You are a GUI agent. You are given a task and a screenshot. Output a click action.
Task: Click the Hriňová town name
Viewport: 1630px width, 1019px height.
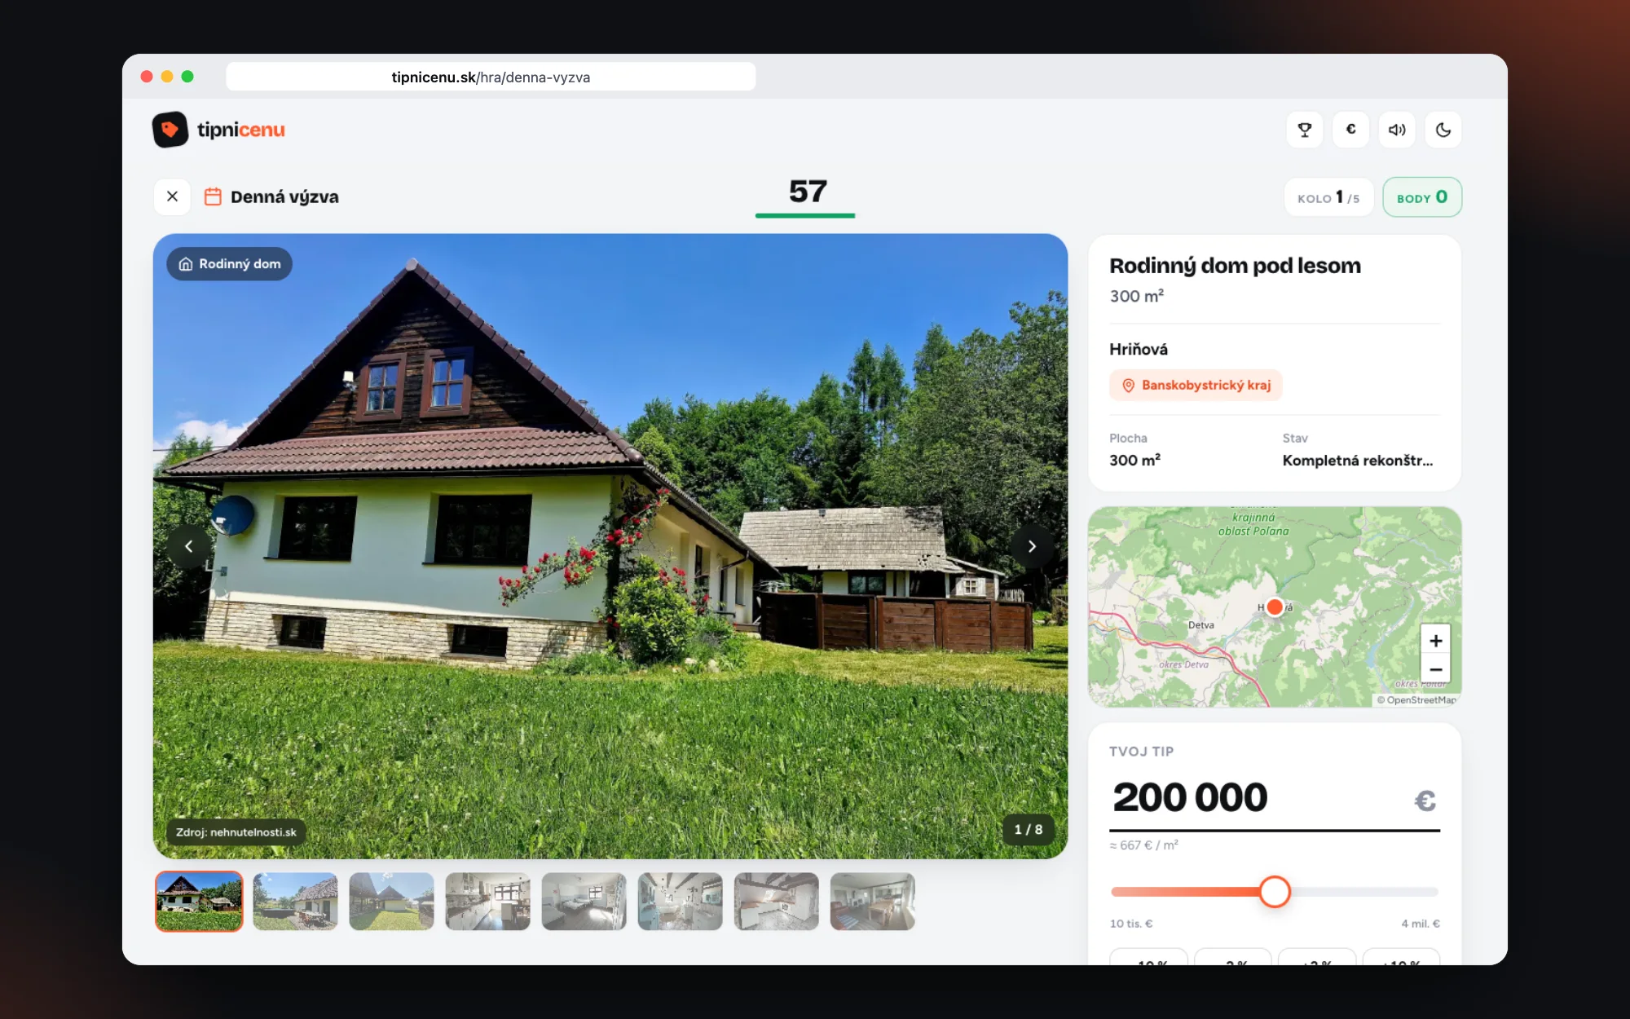click(x=1139, y=349)
